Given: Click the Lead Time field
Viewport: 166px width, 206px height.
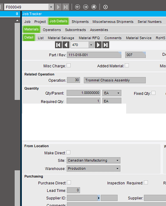Looking at the screenshot, I should coord(74,190).
